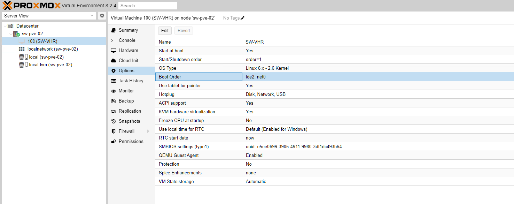
Task: Select the Start at boot row
Action: (334, 51)
